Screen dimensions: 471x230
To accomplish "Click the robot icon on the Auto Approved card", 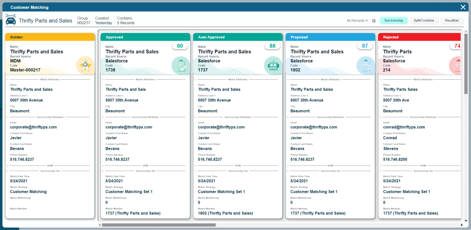I will pos(273,65).
